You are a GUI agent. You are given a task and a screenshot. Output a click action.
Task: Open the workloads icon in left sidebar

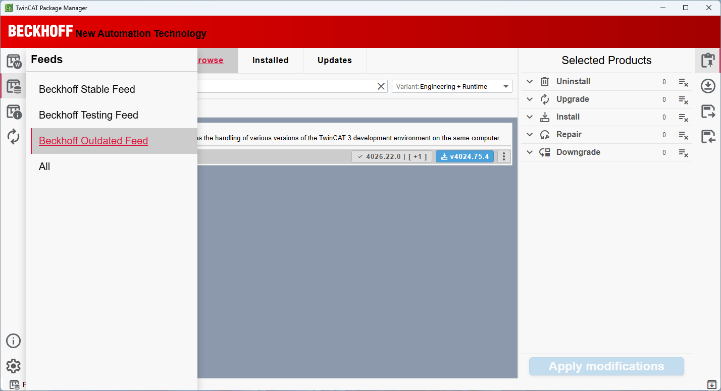pos(14,62)
